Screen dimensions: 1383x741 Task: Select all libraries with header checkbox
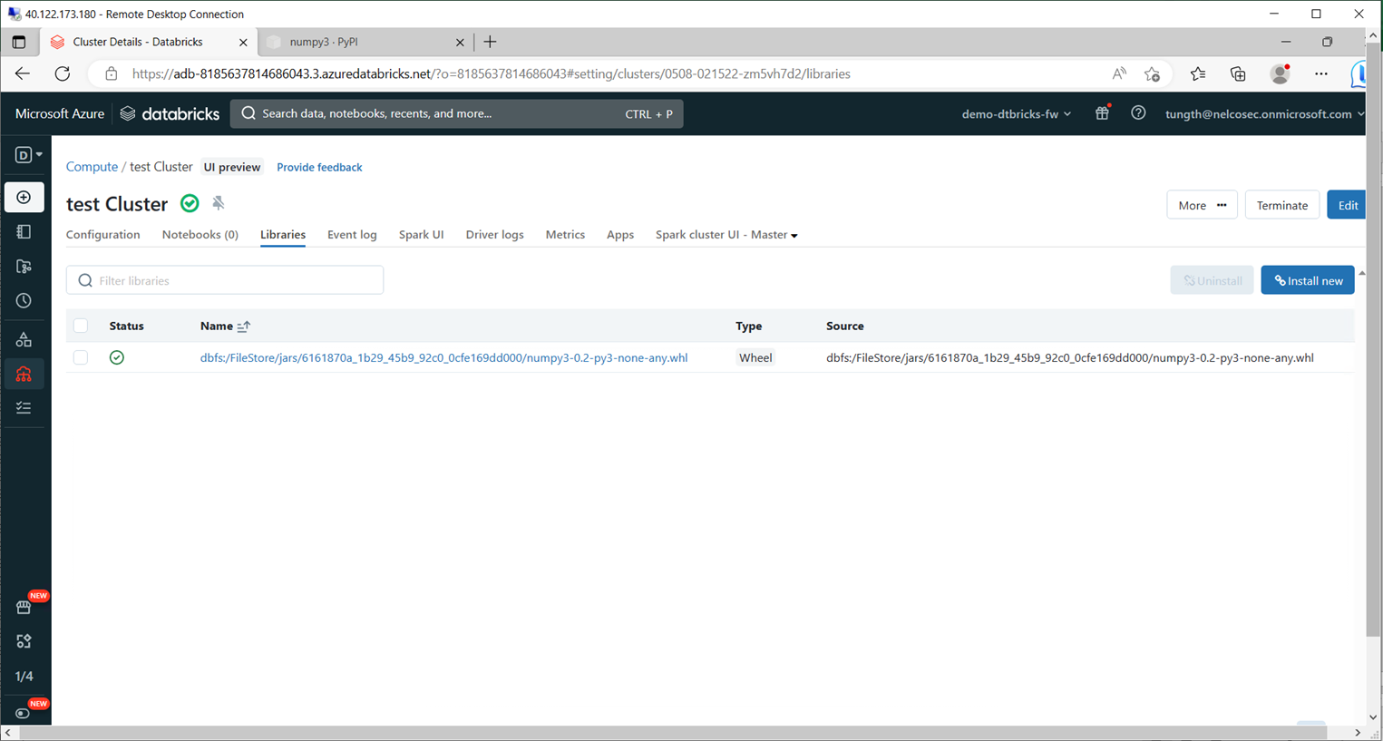click(x=81, y=326)
